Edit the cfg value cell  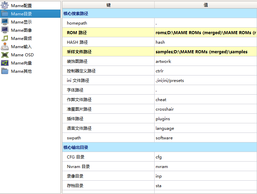[x=206, y=157]
